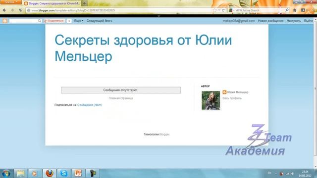Open the Настроить link

point(294,21)
